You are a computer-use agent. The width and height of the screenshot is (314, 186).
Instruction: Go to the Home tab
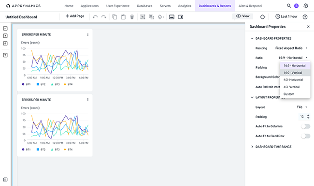pos(69,6)
